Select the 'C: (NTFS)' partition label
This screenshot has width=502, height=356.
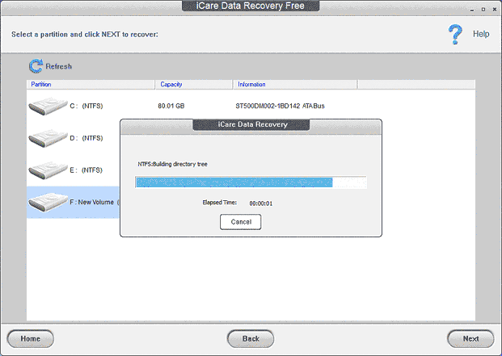tap(86, 106)
